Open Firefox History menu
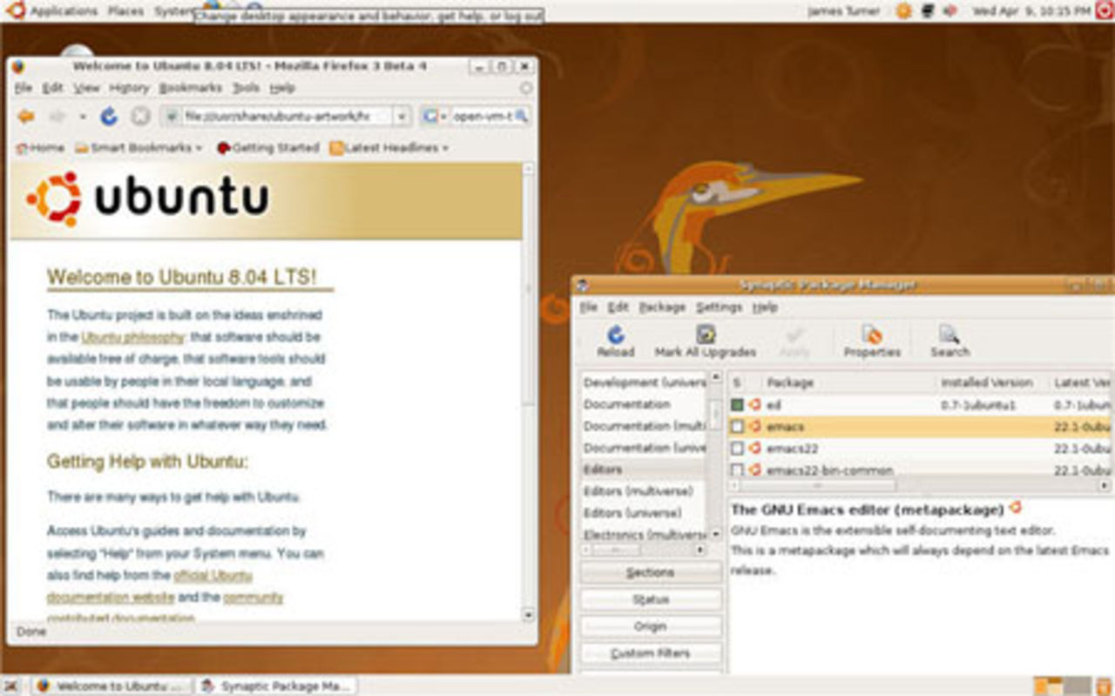This screenshot has height=696, width=1115. [x=129, y=88]
